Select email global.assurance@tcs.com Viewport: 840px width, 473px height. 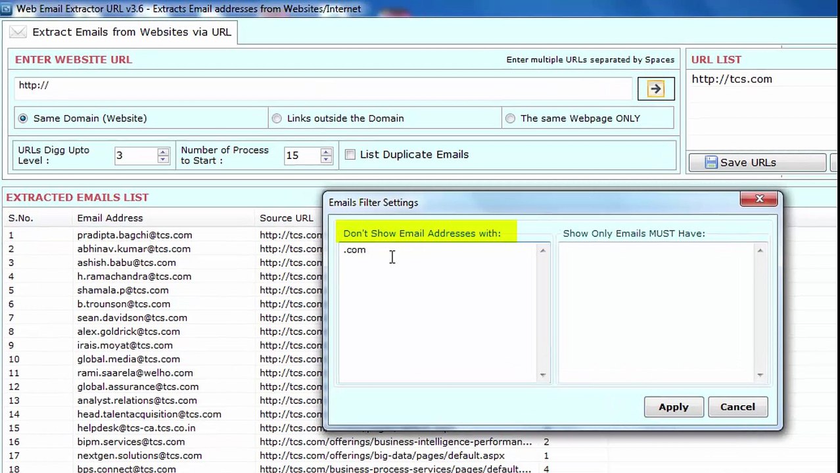click(x=137, y=386)
